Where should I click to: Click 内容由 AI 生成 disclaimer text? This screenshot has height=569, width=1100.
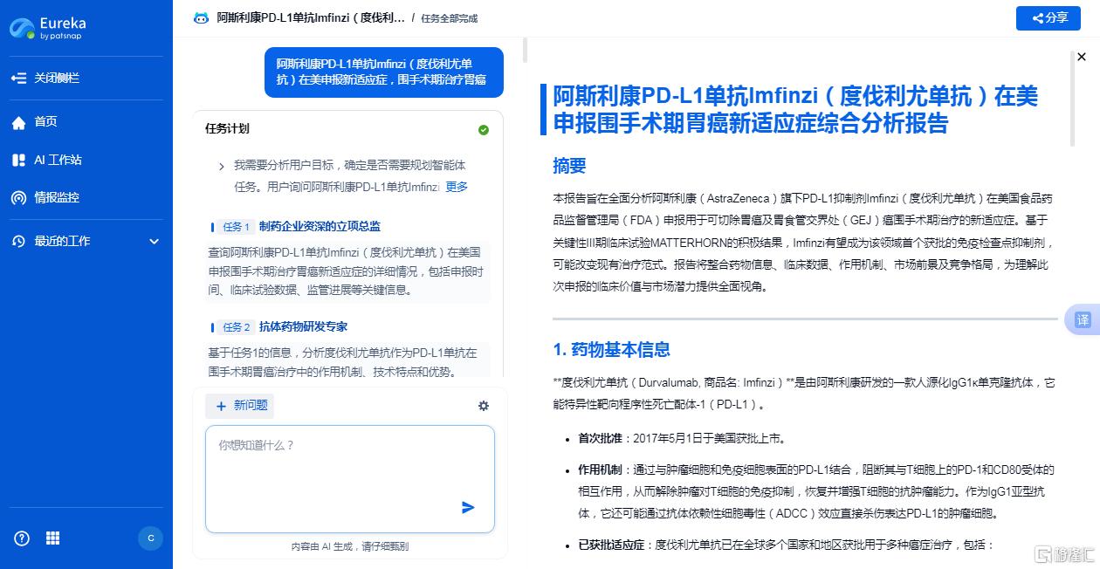click(350, 546)
